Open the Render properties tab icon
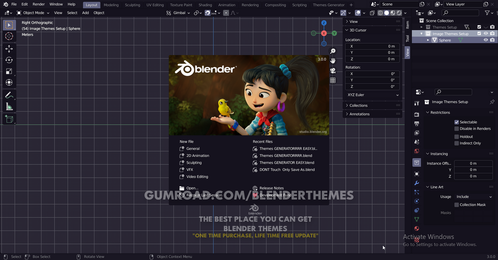Viewport: 498px width, 260px height. tap(416, 115)
